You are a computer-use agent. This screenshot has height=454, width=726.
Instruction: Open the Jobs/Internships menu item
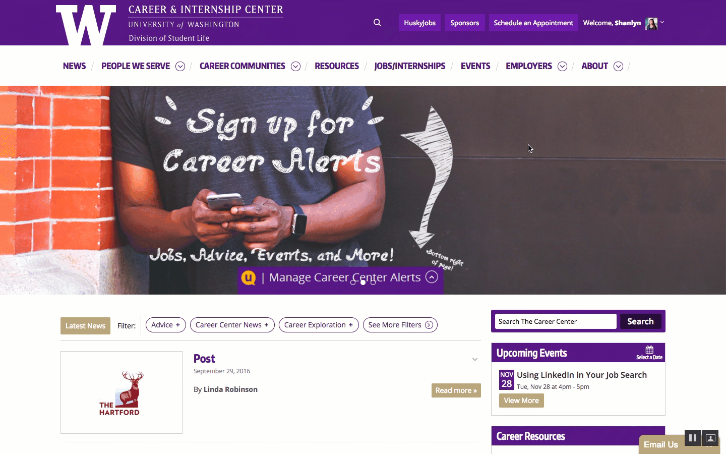[410, 66]
